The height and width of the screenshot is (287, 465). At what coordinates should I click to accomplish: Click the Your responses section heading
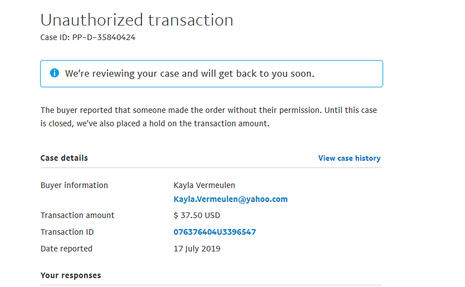click(71, 275)
